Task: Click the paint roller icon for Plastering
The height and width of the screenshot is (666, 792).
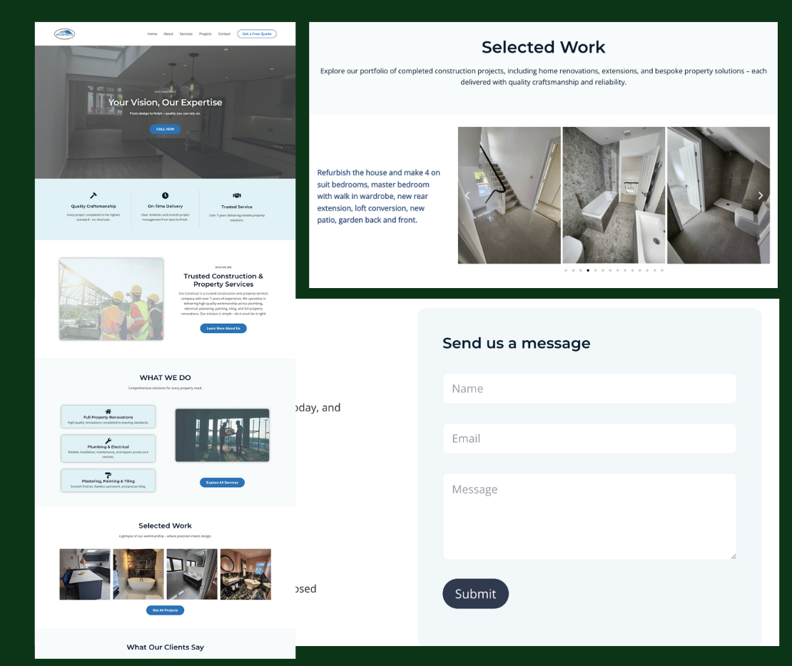Action: click(x=108, y=475)
